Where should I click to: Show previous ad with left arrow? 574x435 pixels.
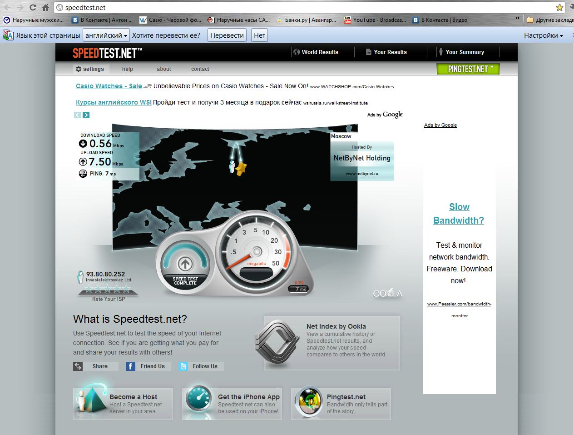coord(77,115)
